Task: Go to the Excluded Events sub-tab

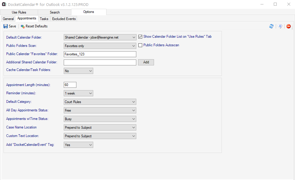Action: click(x=64, y=19)
